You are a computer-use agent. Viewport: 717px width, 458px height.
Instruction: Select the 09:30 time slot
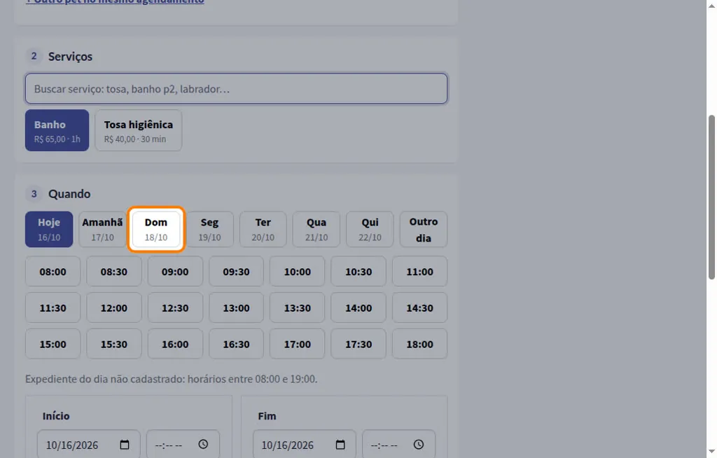(237, 271)
